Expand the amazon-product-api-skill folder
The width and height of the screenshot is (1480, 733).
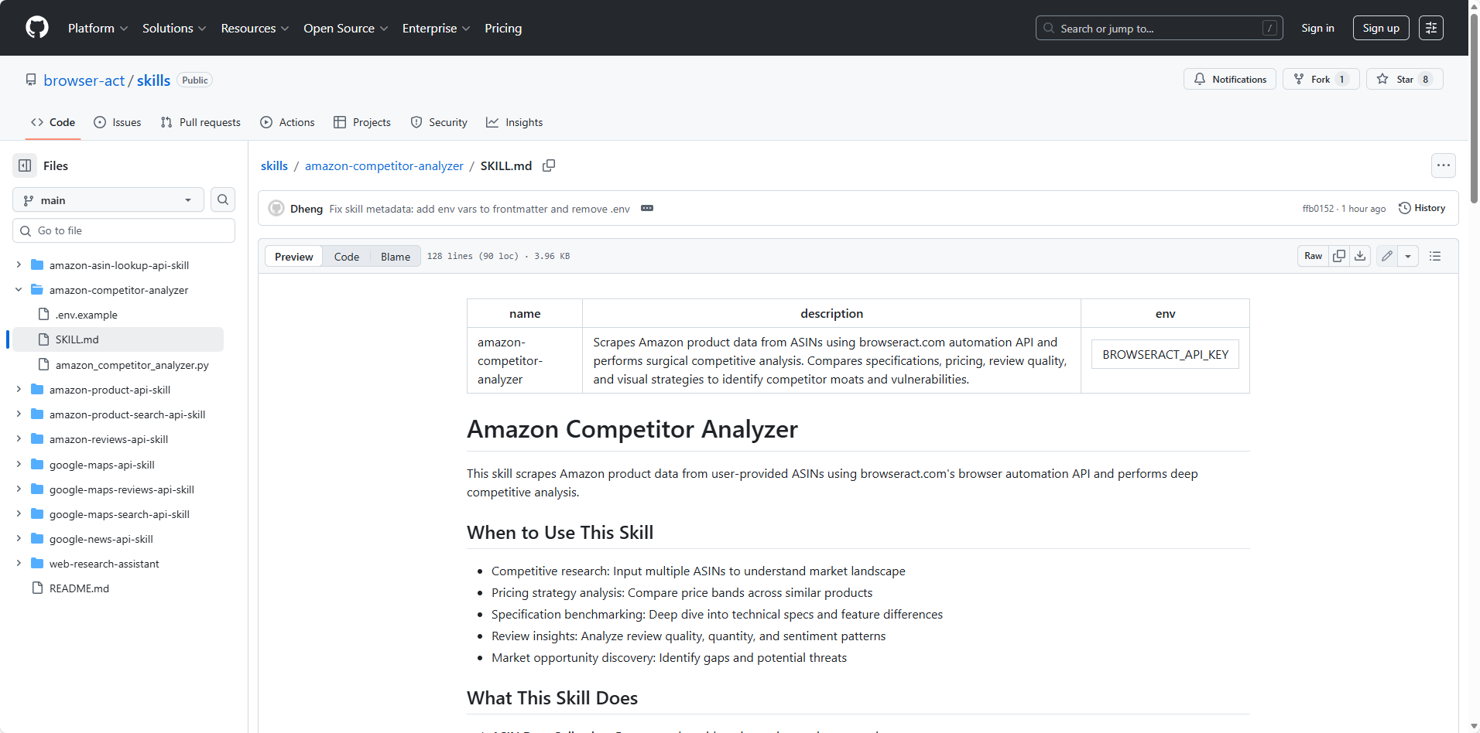[x=17, y=390]
